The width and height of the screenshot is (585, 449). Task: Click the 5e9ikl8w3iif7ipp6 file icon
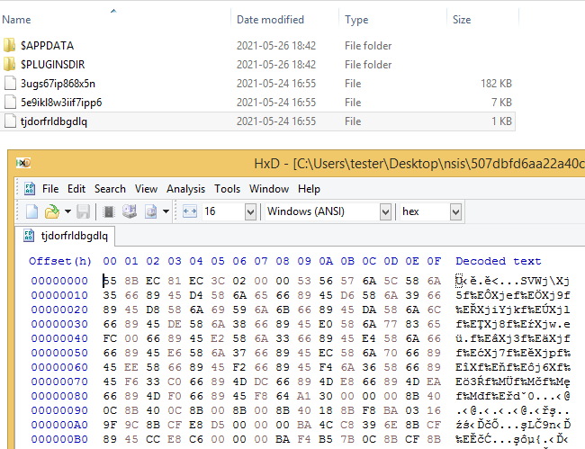click(10, 103)
